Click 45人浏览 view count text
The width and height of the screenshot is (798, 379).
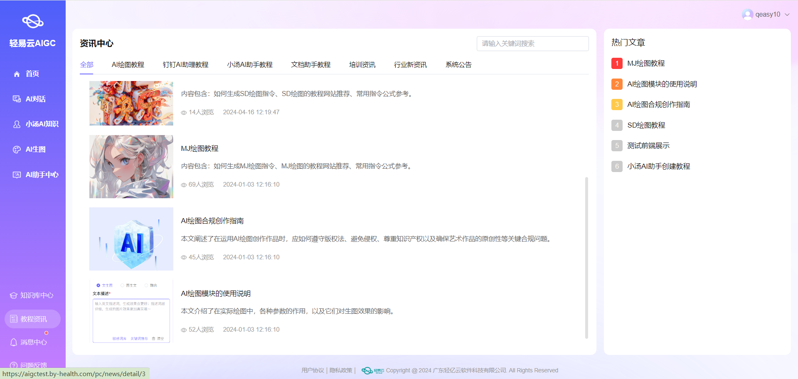pyautogui.click(x=201, y=257)
